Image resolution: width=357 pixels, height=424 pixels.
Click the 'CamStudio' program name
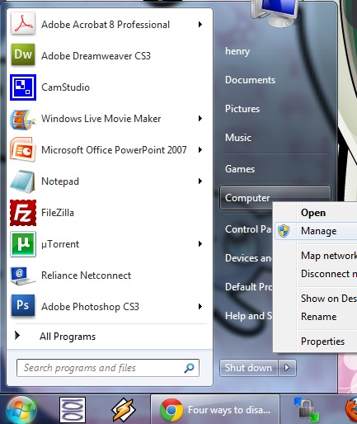pos(65,87)
